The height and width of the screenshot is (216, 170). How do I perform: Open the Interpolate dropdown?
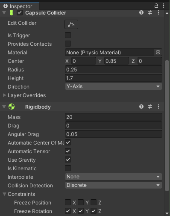tap(114, 177)
